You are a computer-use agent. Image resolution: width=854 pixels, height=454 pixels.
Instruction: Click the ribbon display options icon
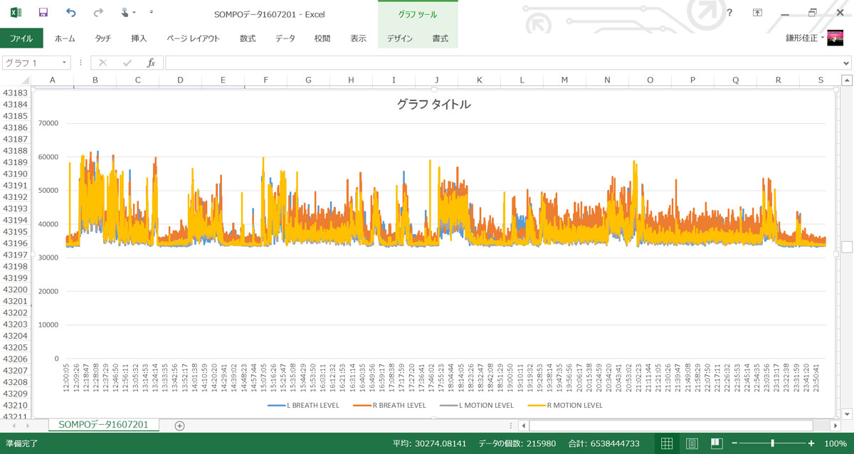(x=758, y=13)
